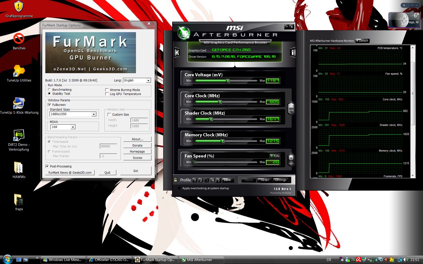This screenshot has width=423, height=264.
Task: Open the volume speaker tray icon
Action: pos(405,260)
